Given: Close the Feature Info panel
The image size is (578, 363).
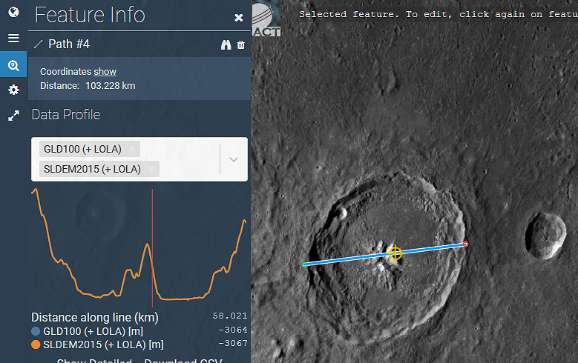Looking at the screenshot, I should click(x=239, y=18).
